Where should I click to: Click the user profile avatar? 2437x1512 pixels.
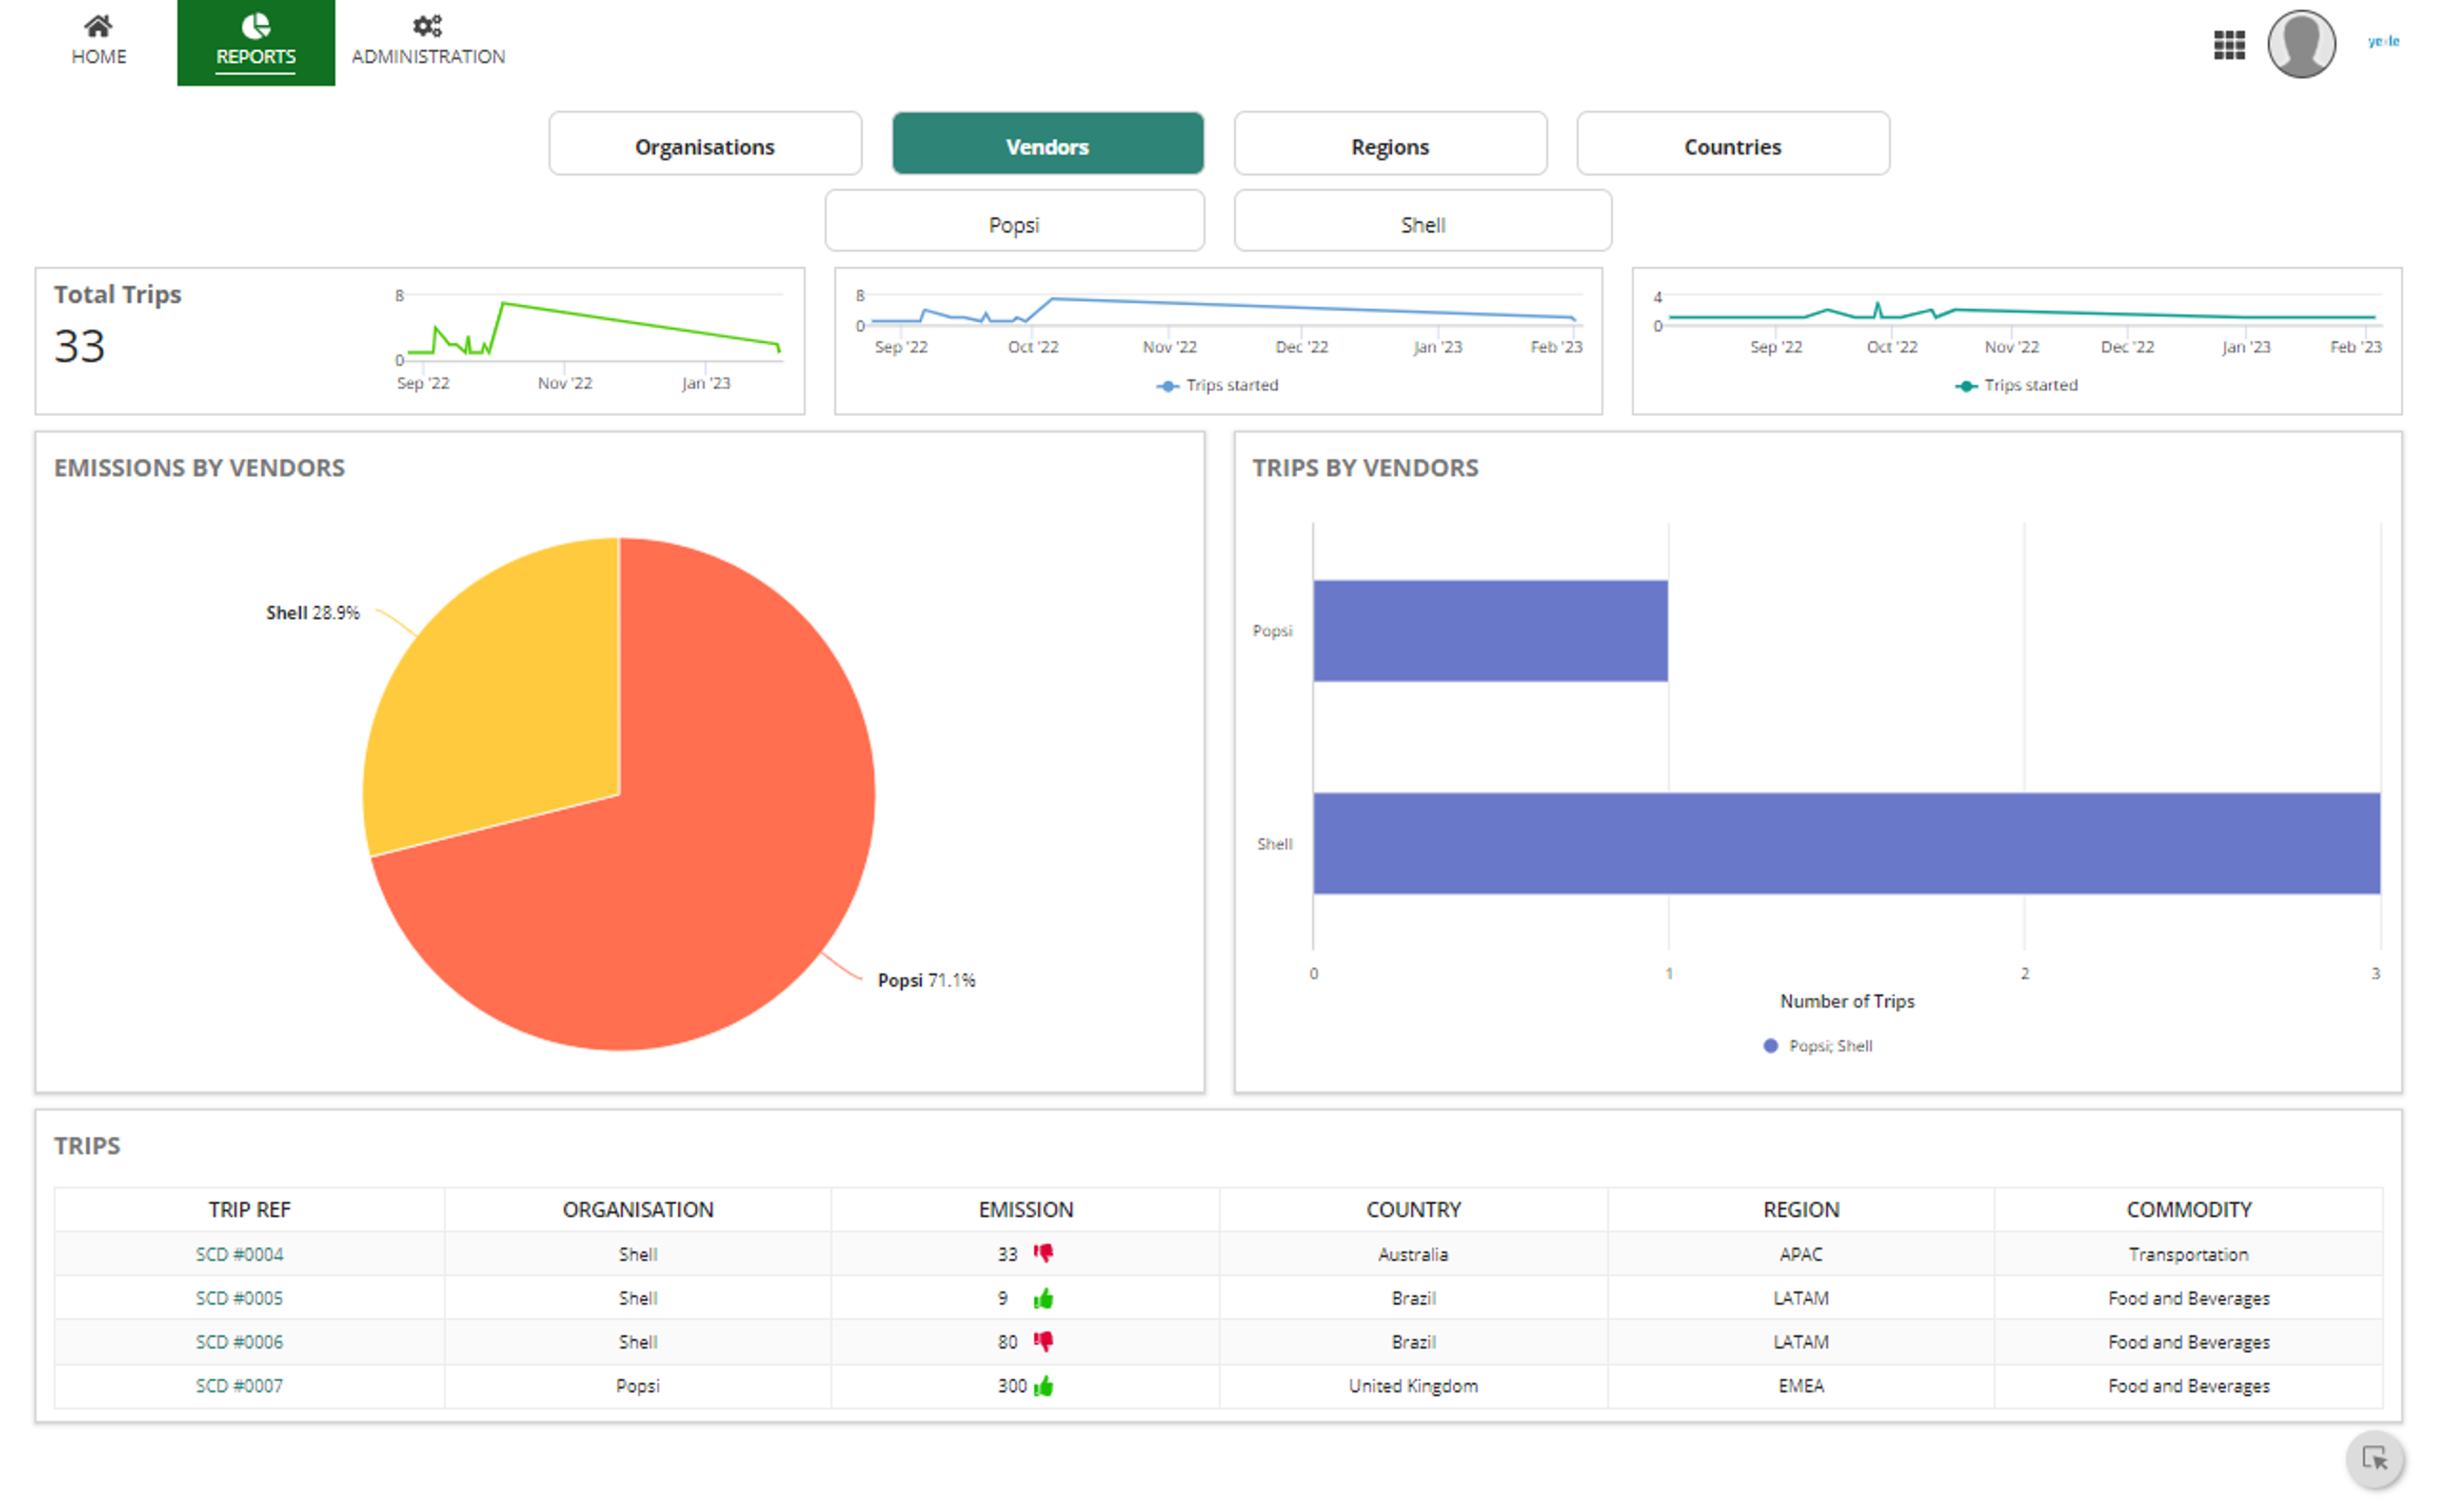(x=2300, y=44)
